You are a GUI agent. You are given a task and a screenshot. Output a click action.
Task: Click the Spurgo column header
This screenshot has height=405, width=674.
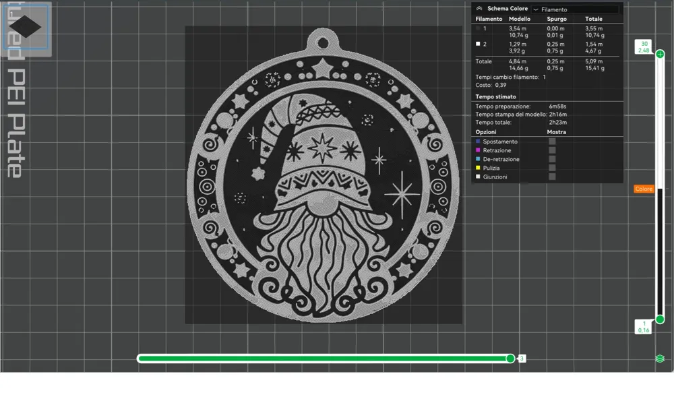(x=556, y=19)
